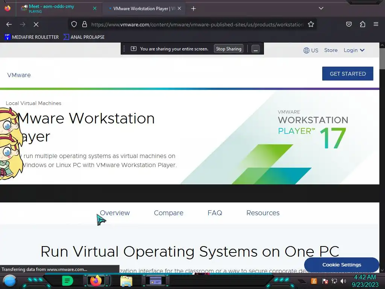385x289 pixels.
Task: Click the GET STARTED button
Action: point(348,74)
